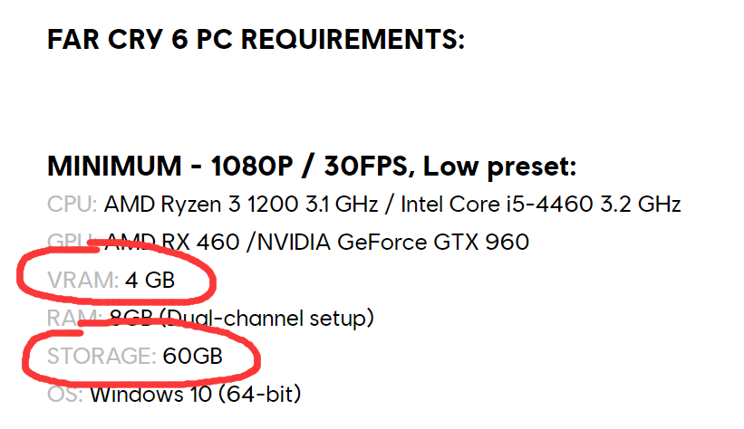Click the 3.2 GHz clock speed text
The height and width of the screenshot is (429, 744).
pyautogui.click(x=641, y=205)
